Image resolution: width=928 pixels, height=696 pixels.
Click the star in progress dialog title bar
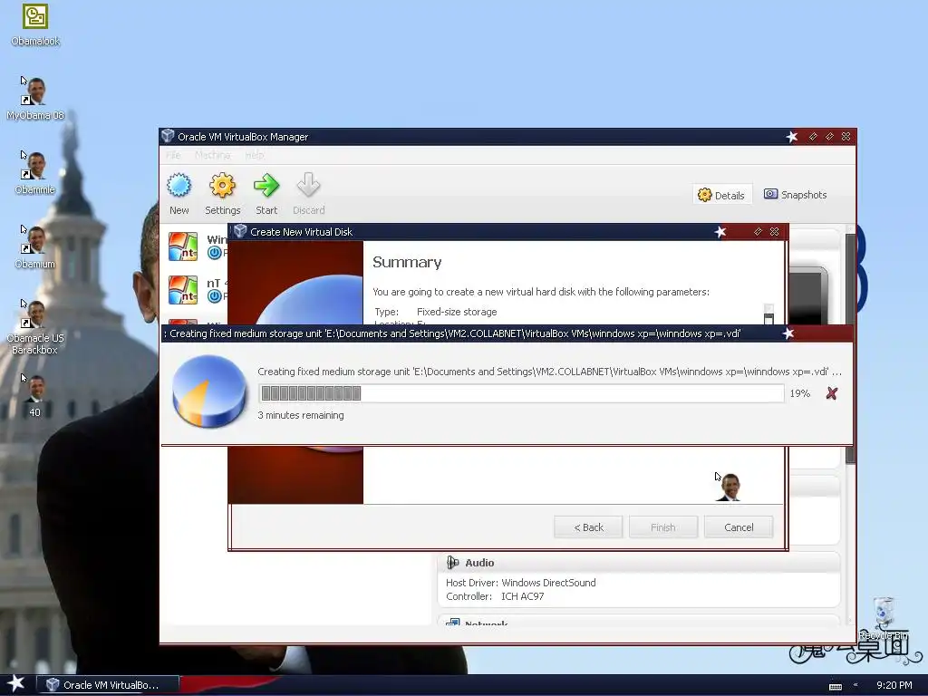coord(788,333)
